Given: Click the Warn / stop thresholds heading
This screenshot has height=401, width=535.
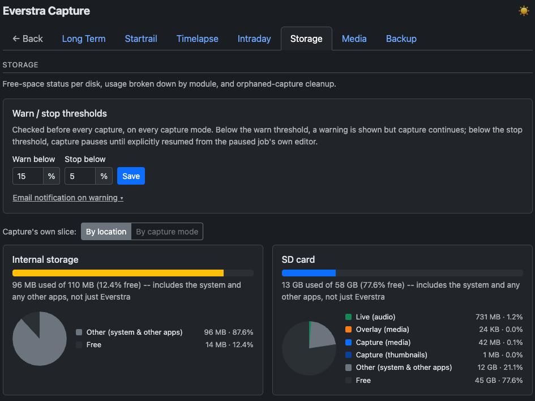Looking at the screenshot, I should pos(59,114).
